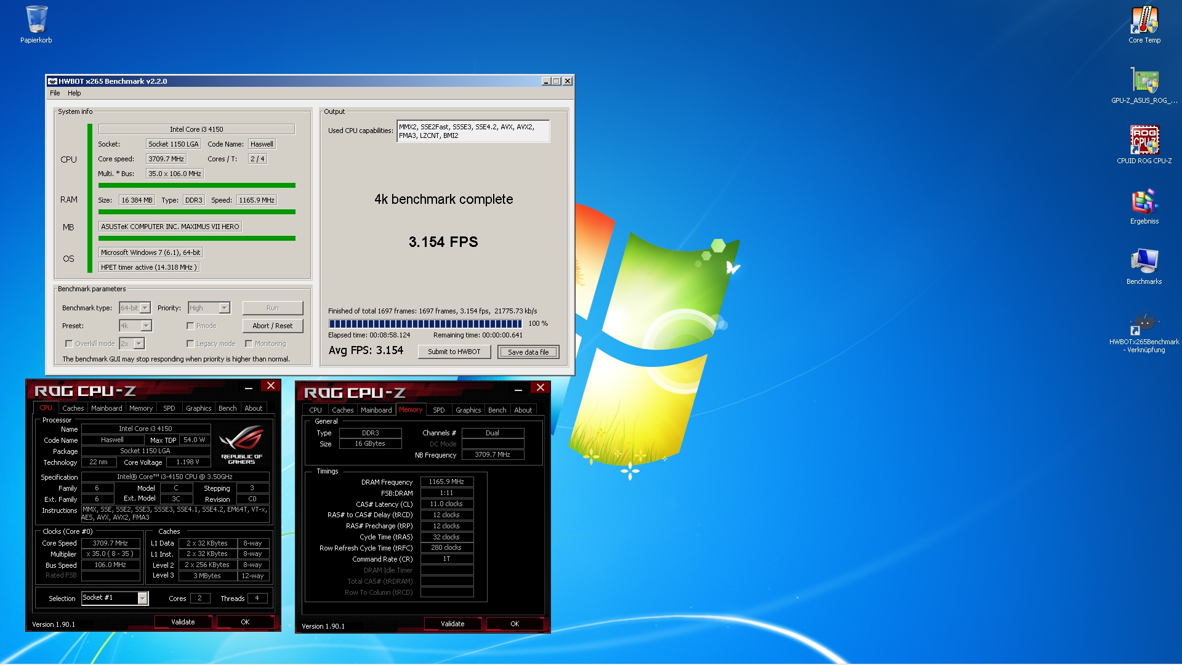Minimize the HWBOT x265 Benchmark window
Screen dimensions: 1182x665
click(x=546, y=81)
